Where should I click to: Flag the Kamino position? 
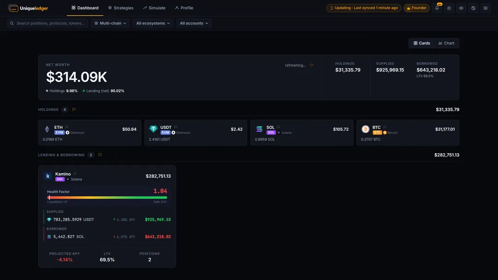75,174
